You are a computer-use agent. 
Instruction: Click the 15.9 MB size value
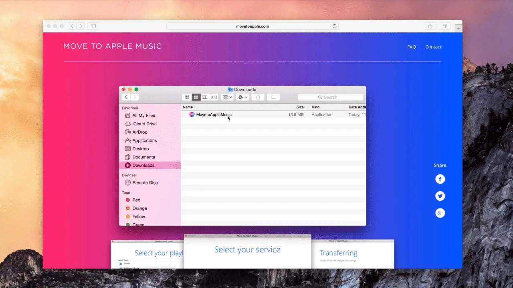pyautogui.click(x=296, y=115)
